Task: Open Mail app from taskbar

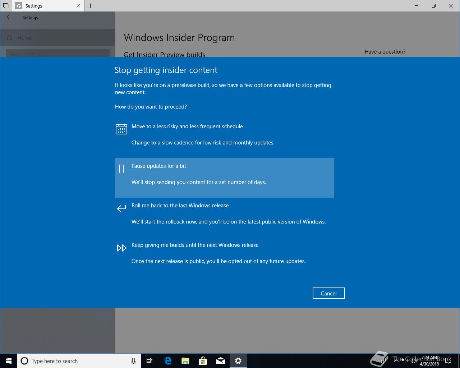Action: point(221,361)
